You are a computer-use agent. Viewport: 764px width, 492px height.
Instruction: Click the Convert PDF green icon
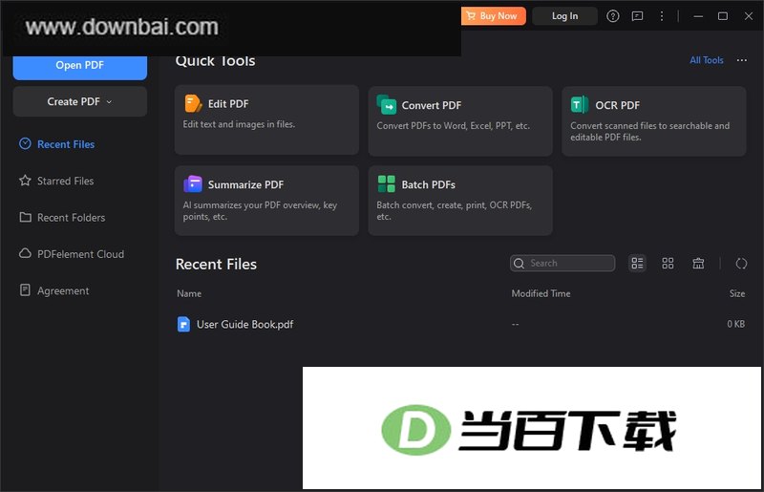tap(387, 105)
